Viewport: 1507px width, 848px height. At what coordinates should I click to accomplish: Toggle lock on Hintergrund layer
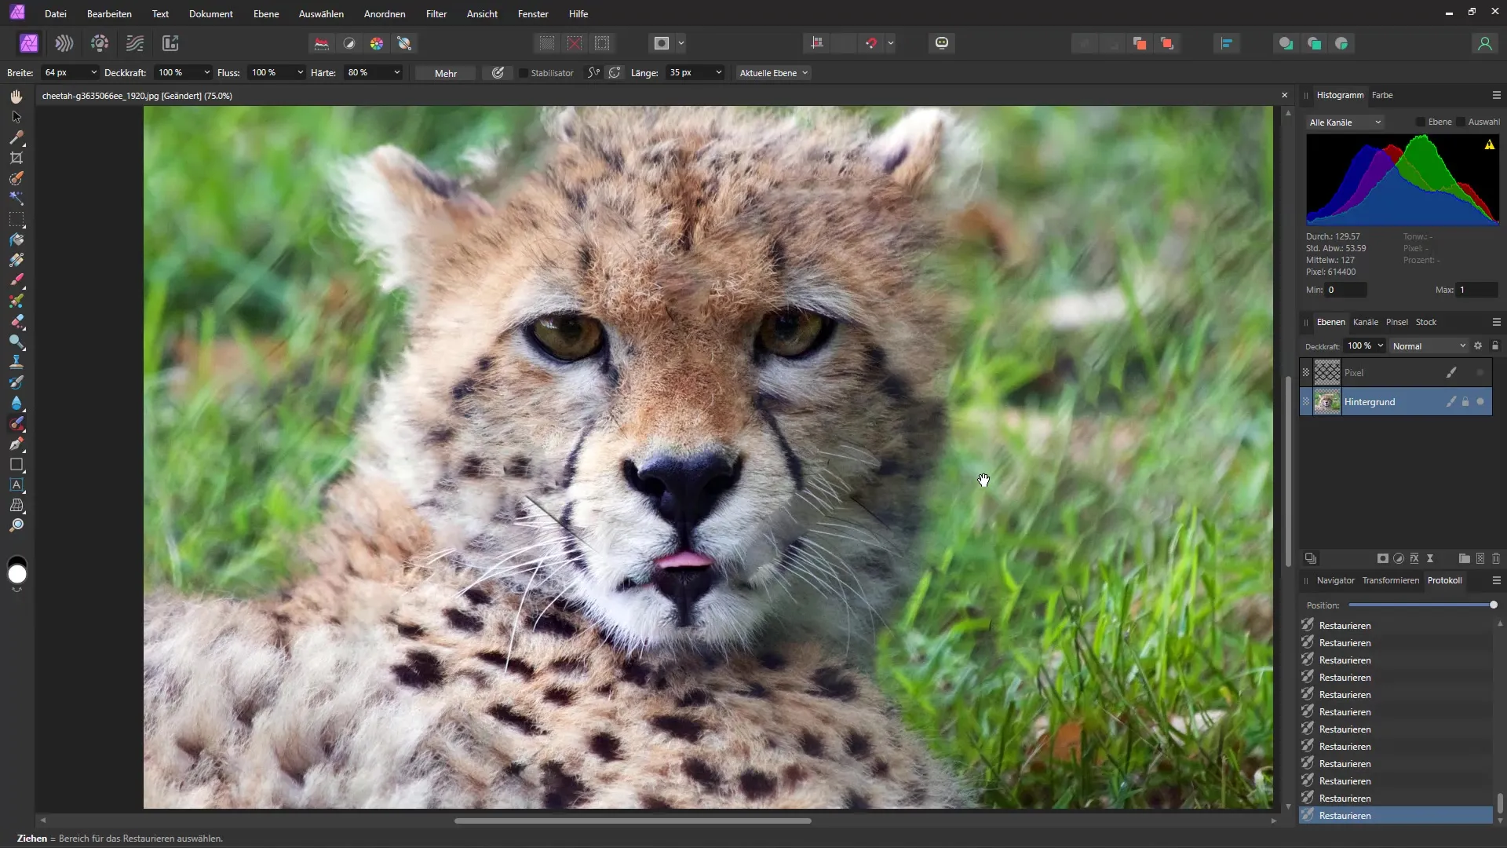pos(1465,402)
